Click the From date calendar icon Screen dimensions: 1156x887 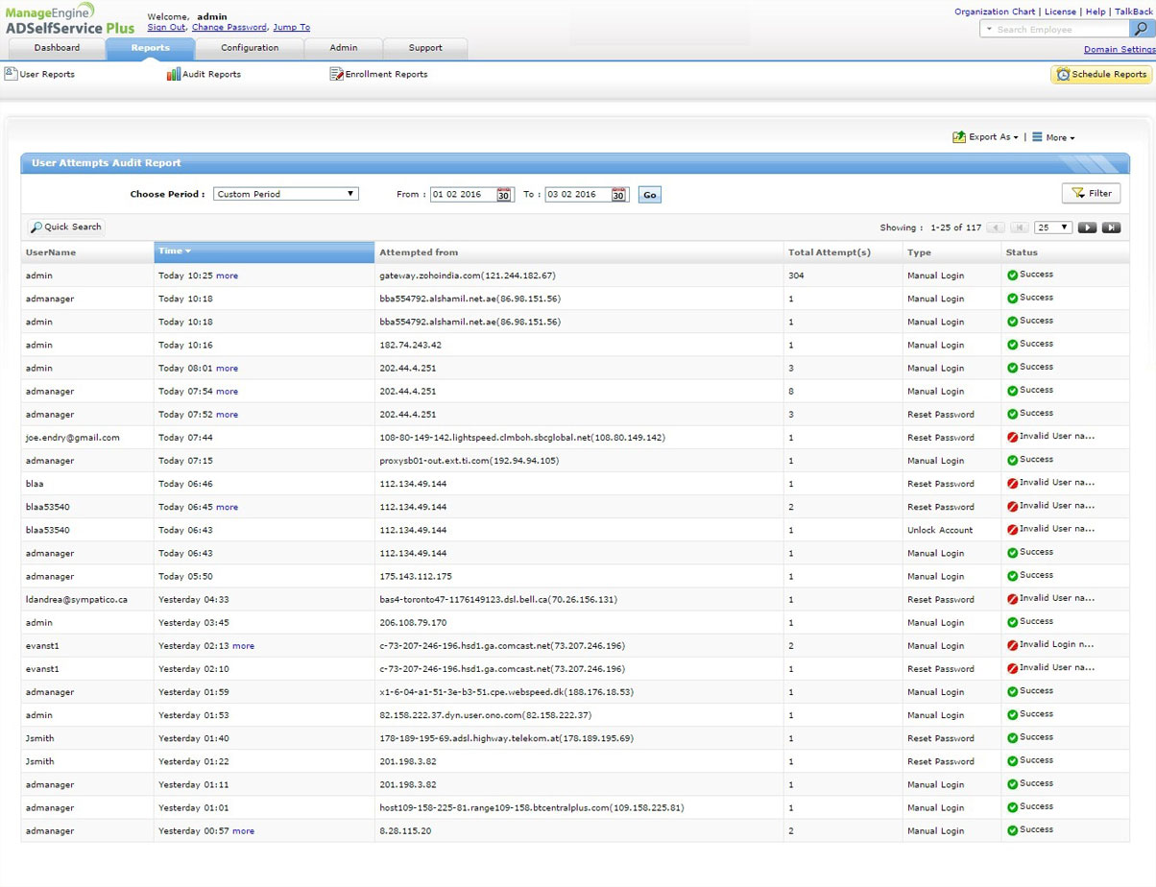click(x=504, y=195)
